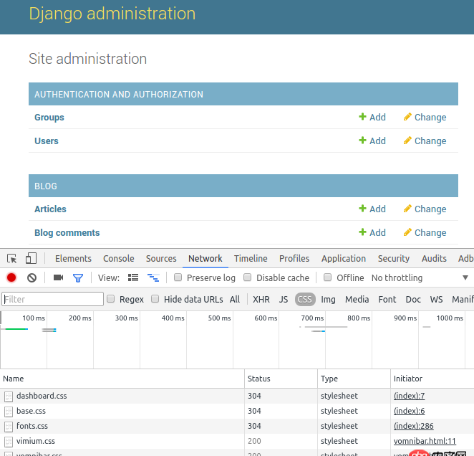
Task: Click the green plus icon for Groups
Action: pos(362,117)
